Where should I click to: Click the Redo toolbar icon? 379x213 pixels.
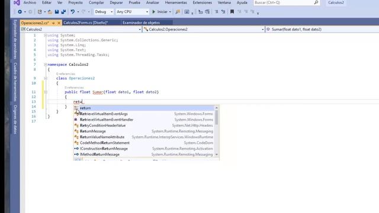(83, 12)
